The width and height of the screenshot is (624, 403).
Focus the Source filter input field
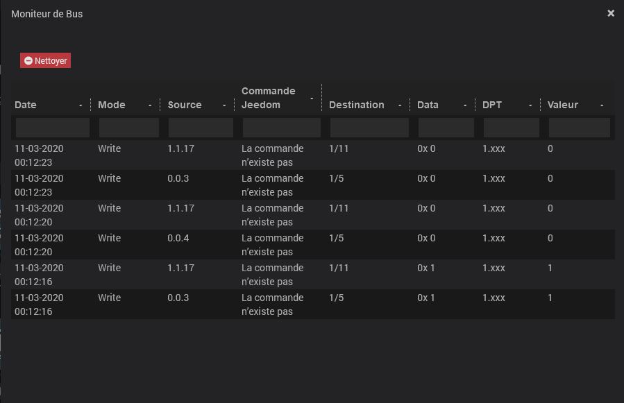pos(201,128)
